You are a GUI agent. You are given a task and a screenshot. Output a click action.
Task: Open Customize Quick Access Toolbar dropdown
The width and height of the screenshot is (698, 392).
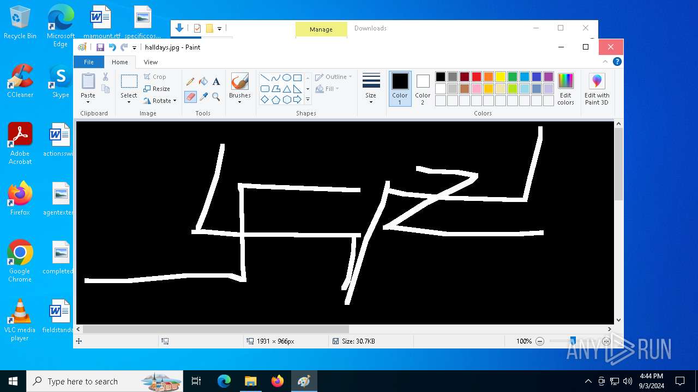point(134,48)
